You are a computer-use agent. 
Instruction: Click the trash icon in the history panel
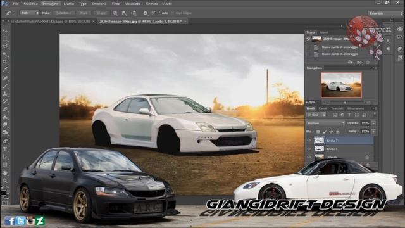[368, 62]
